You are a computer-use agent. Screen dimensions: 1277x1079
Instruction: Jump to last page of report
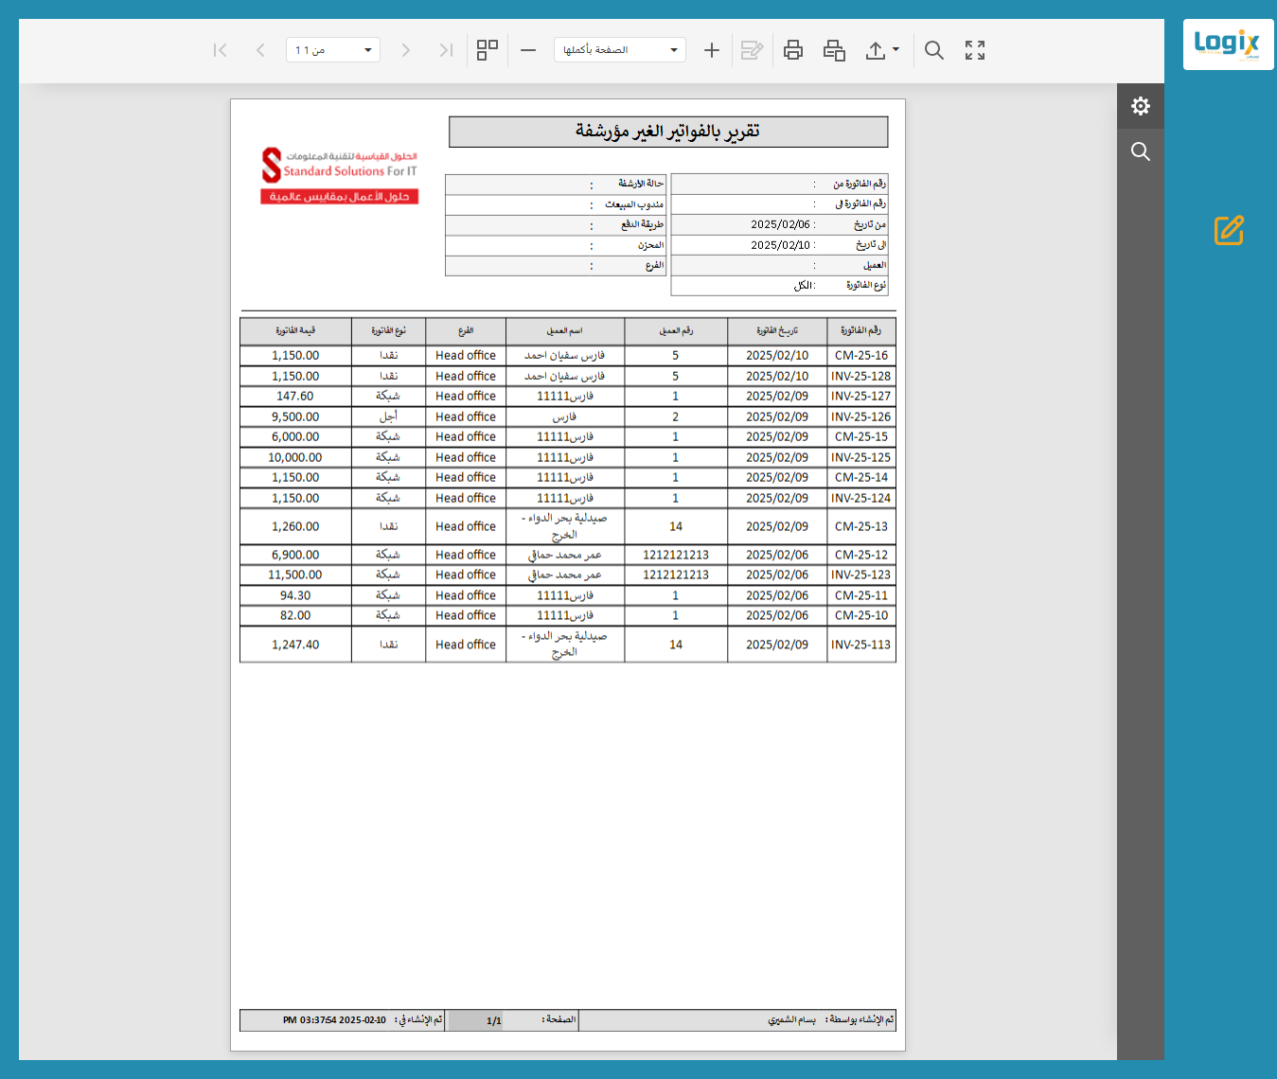446,50
